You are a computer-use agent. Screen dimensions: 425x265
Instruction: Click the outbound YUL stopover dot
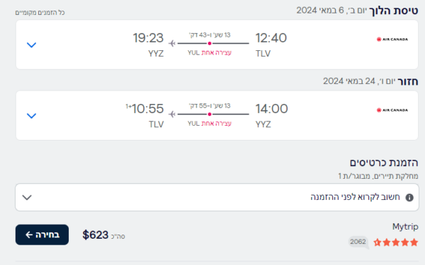pos(210,43)
